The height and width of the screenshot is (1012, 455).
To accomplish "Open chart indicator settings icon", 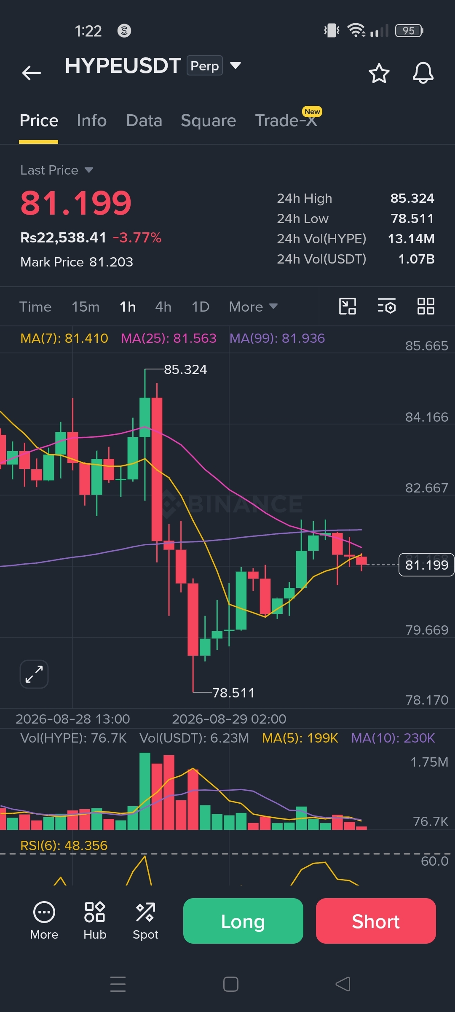I will pyautogui.click(x=386, y=306).
